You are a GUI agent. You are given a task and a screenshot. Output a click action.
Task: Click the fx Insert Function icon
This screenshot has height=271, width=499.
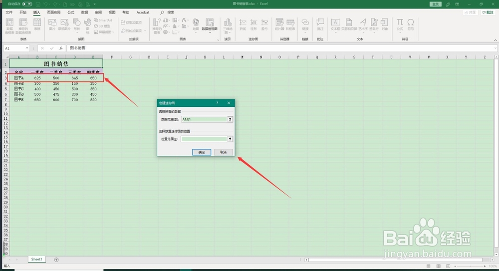[61, 48]
